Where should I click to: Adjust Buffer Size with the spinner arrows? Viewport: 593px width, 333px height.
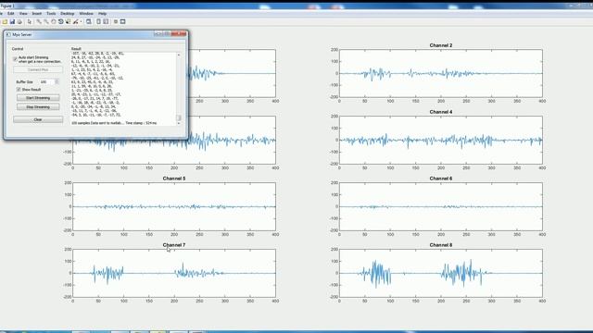(x=57, y=82)
